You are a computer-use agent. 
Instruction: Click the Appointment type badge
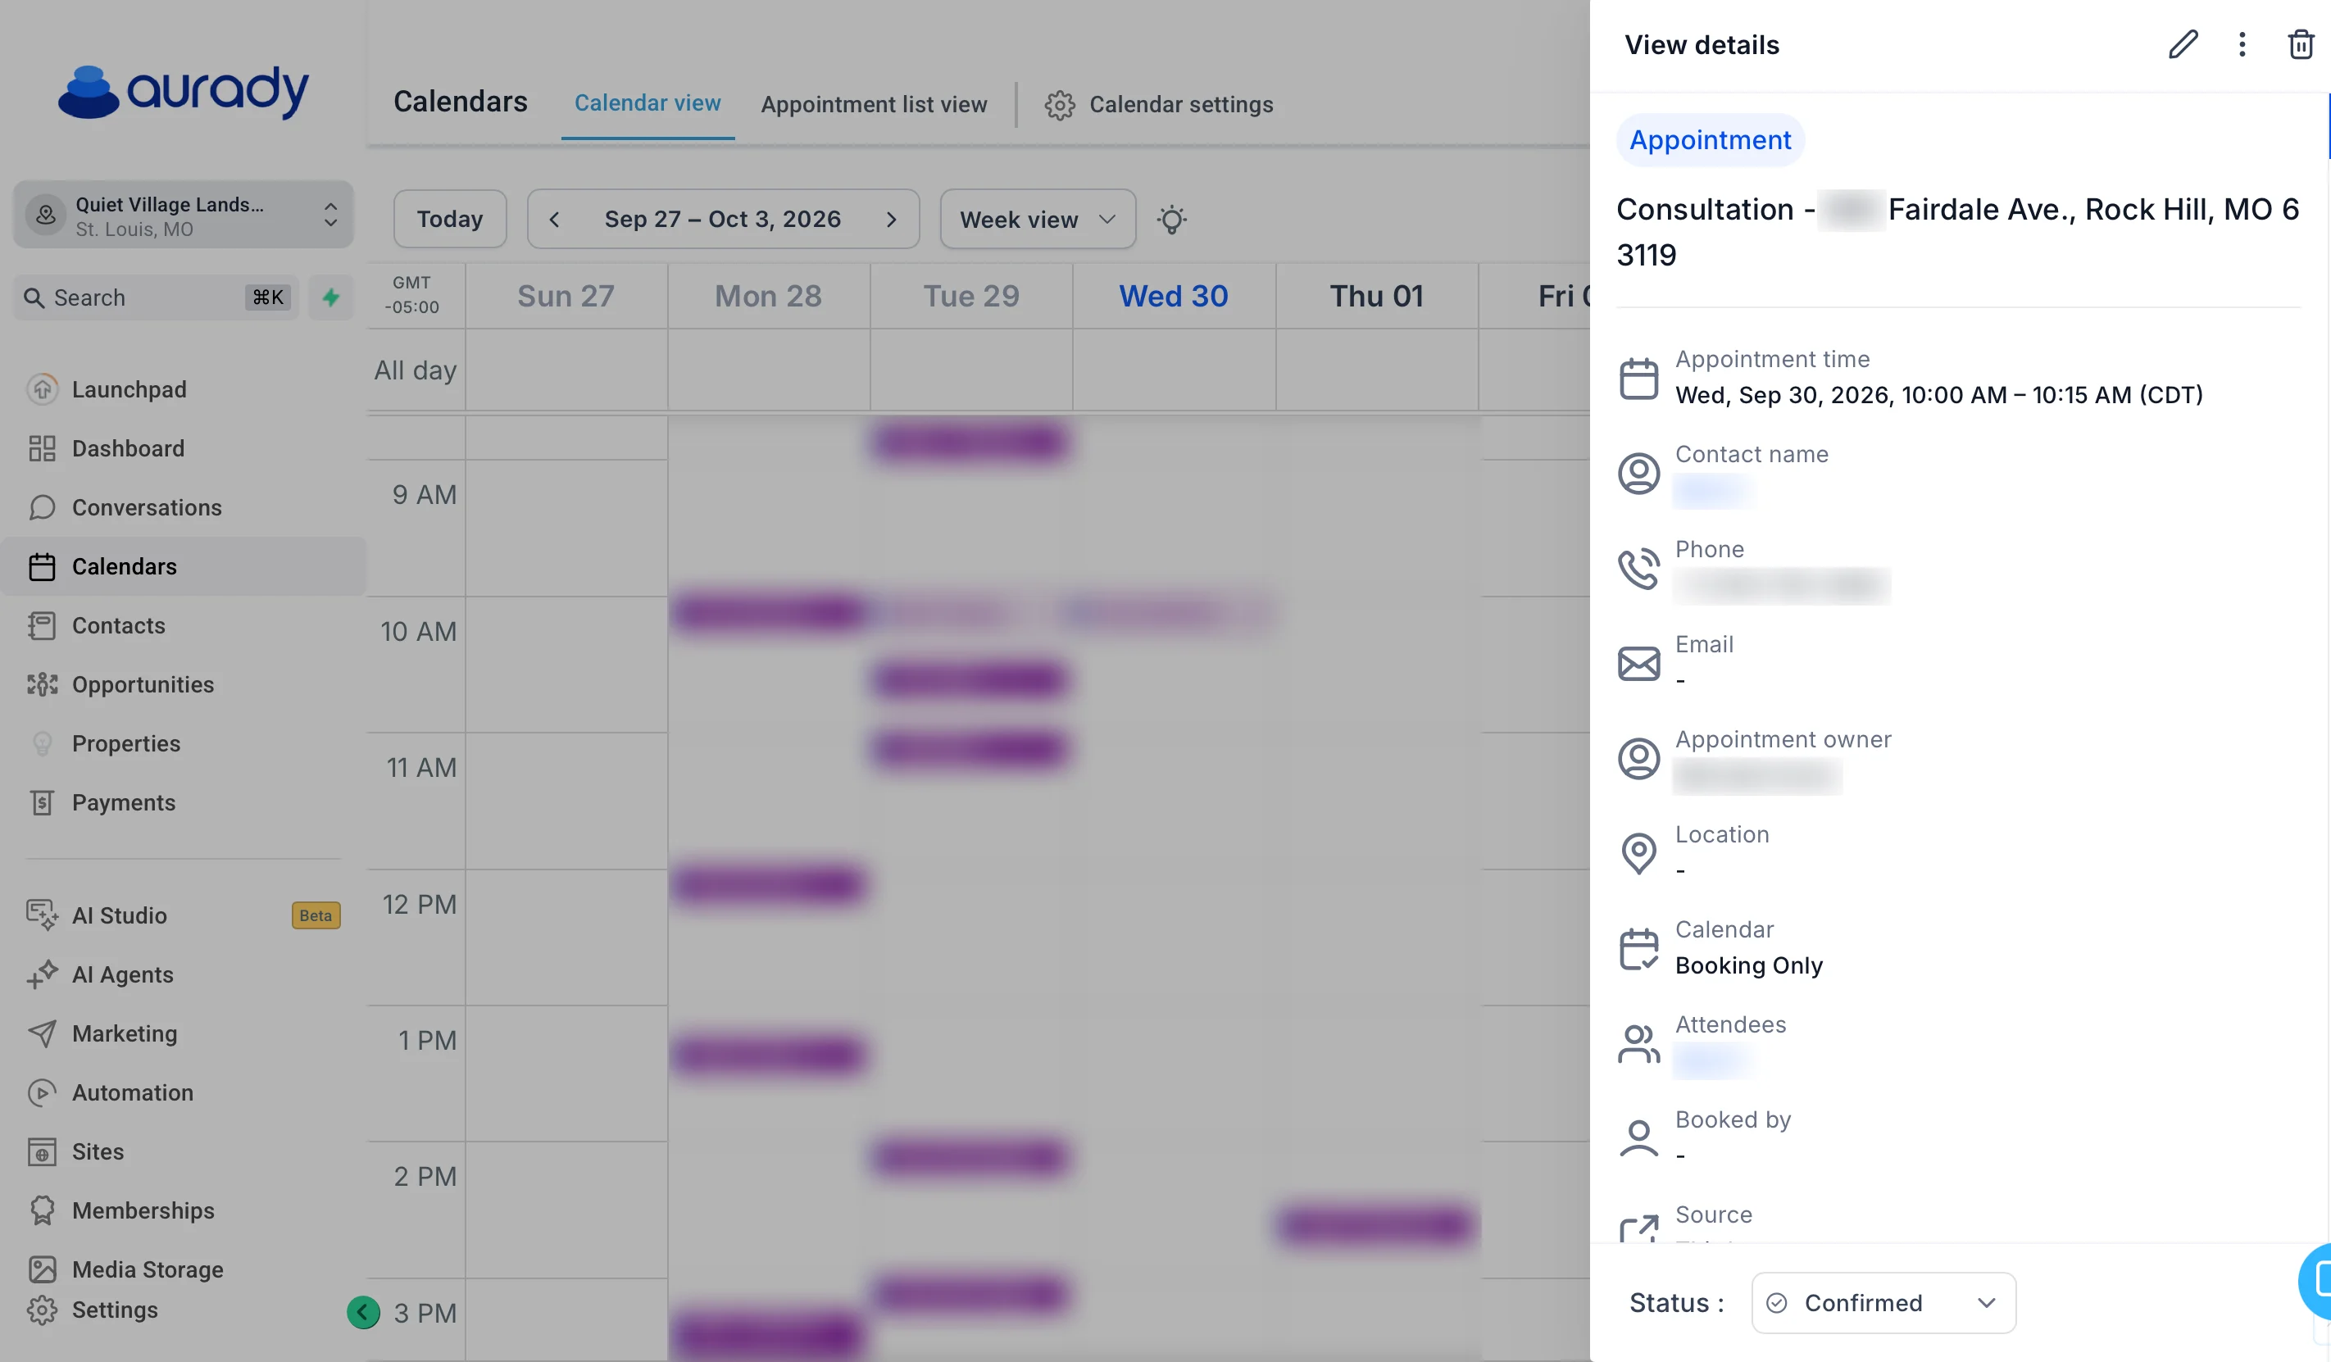[1710, 139]
